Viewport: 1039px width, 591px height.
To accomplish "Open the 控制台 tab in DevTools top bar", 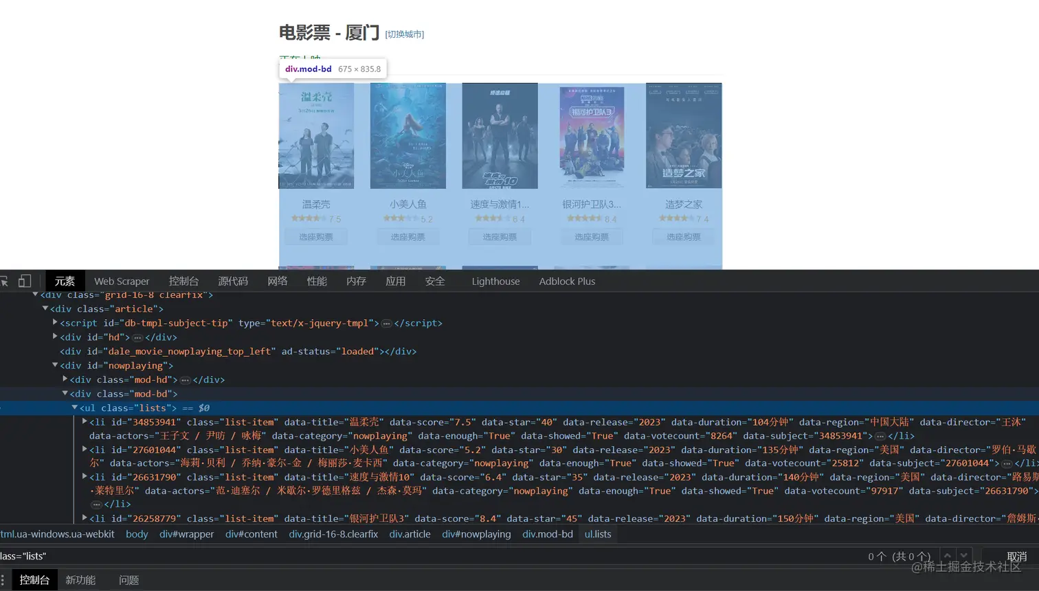I will point(183,281).
